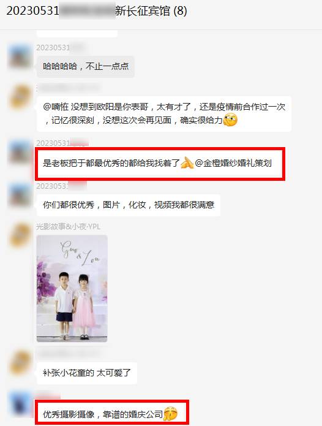Viewport: 322px width, 426px height.
Task: Click avatar beside 是老板把于都最优秀 message
Action: (20, 152)
